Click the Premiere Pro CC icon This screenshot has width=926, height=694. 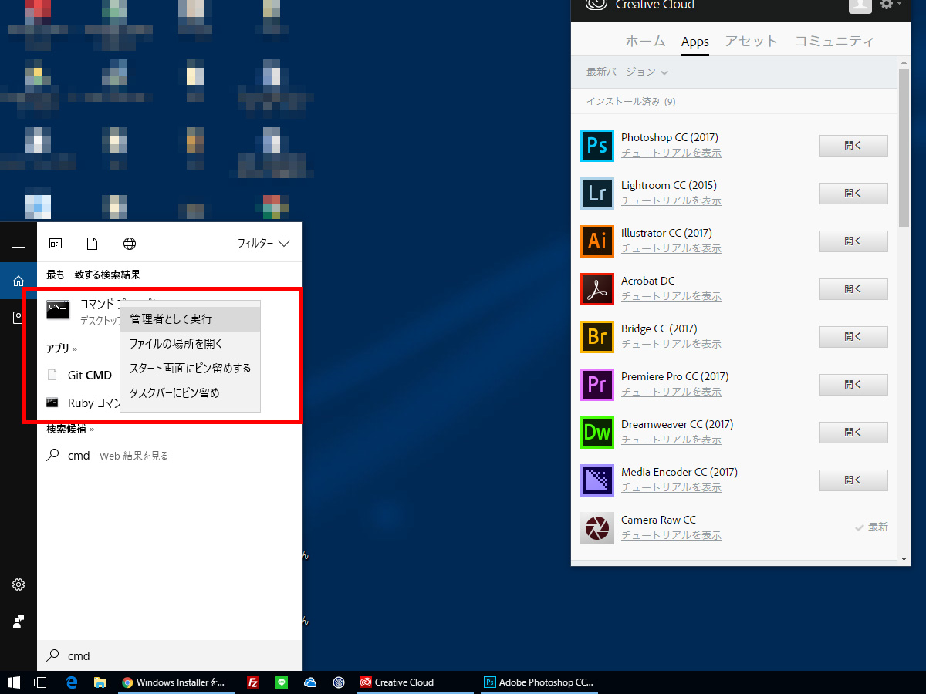(596, 385)
